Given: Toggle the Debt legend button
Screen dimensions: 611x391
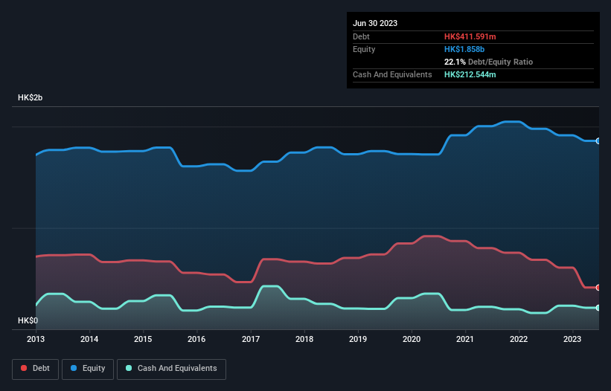Looking at the screenshot, I should click(x=34, y=368).
